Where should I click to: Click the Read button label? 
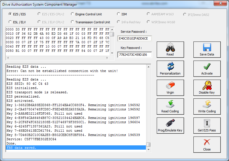170,54
